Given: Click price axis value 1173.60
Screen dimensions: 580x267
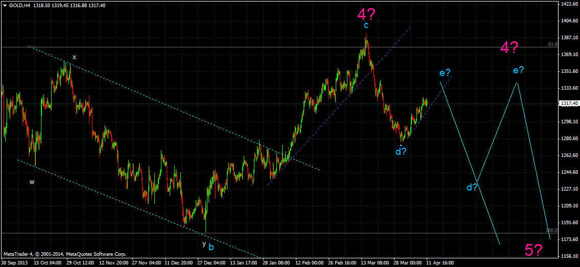Looking at the screenshot, I should (x=569, y=239).
